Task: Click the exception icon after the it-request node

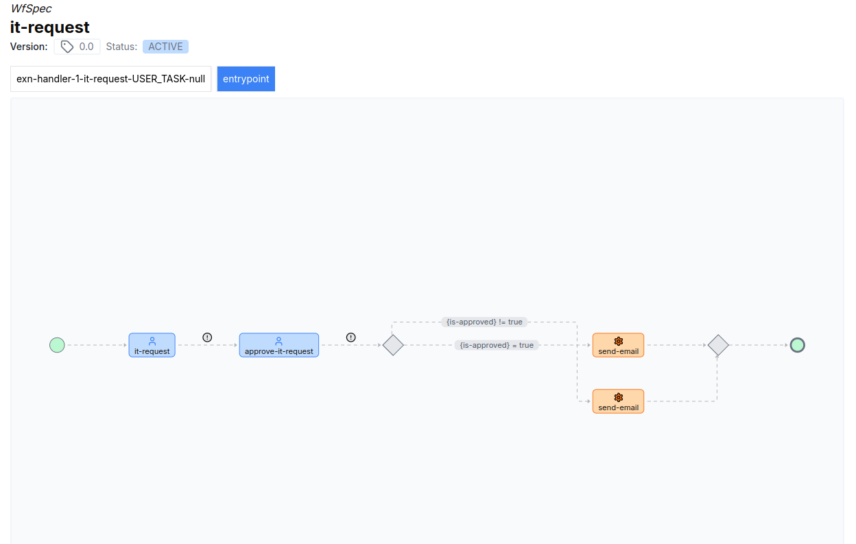Action: [x=207, y=337]
